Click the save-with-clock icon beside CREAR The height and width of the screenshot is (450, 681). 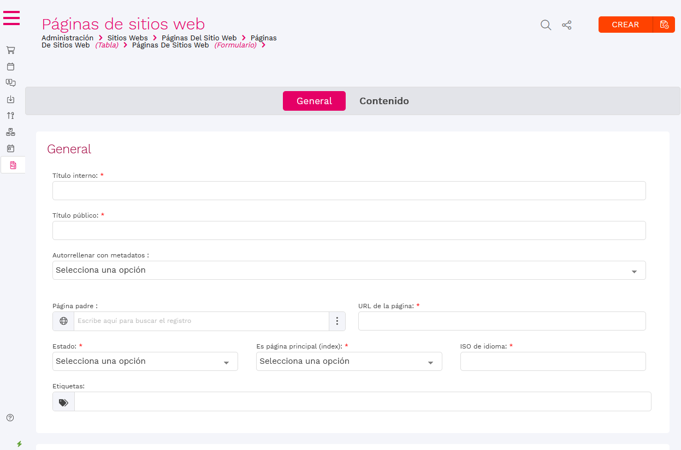(x=664, y=25)
